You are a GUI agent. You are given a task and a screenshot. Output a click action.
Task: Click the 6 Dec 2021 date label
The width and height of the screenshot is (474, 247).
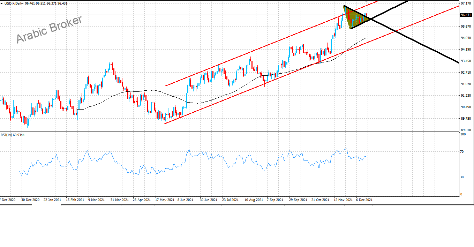pos(364,200)
